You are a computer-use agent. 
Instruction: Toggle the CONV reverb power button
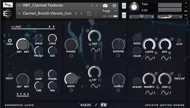click(x=10, y=40)
